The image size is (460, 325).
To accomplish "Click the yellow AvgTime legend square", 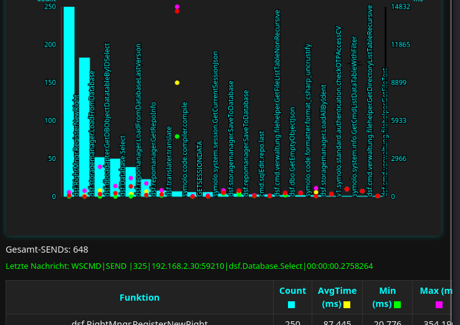I will 347,304.
